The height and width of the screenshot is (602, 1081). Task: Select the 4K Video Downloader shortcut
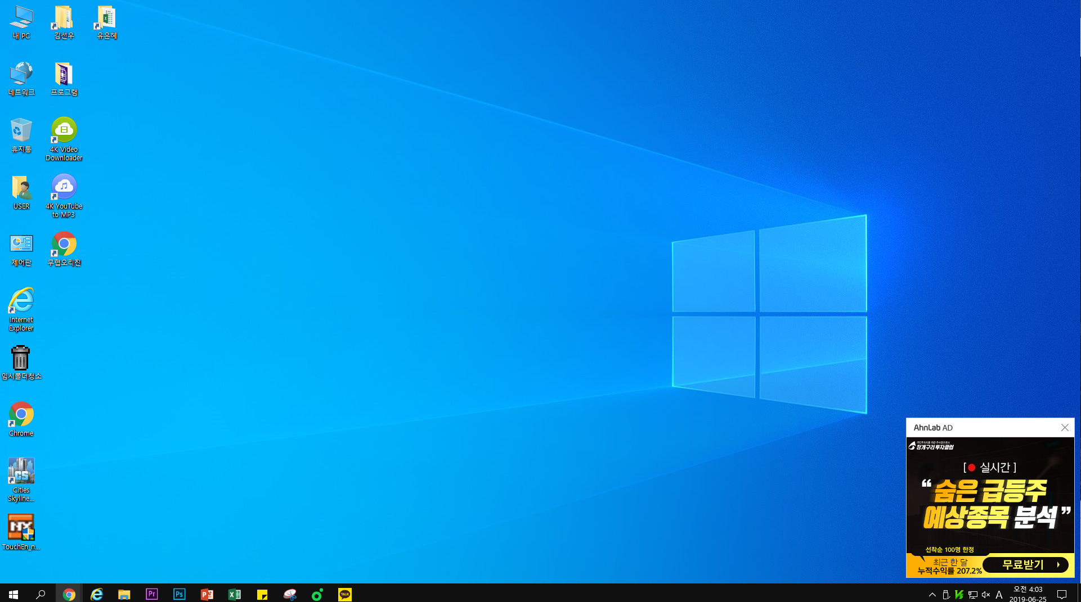pos(64,139)
